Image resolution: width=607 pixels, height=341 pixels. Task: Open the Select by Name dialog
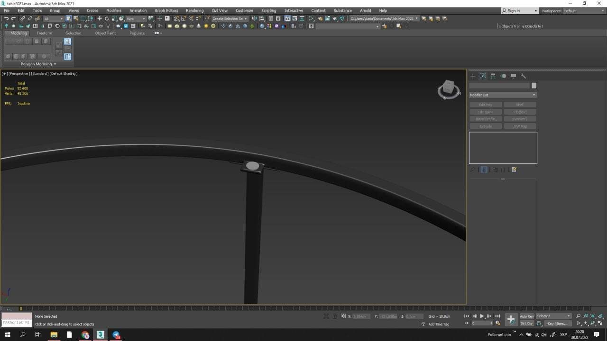point(75,18)
